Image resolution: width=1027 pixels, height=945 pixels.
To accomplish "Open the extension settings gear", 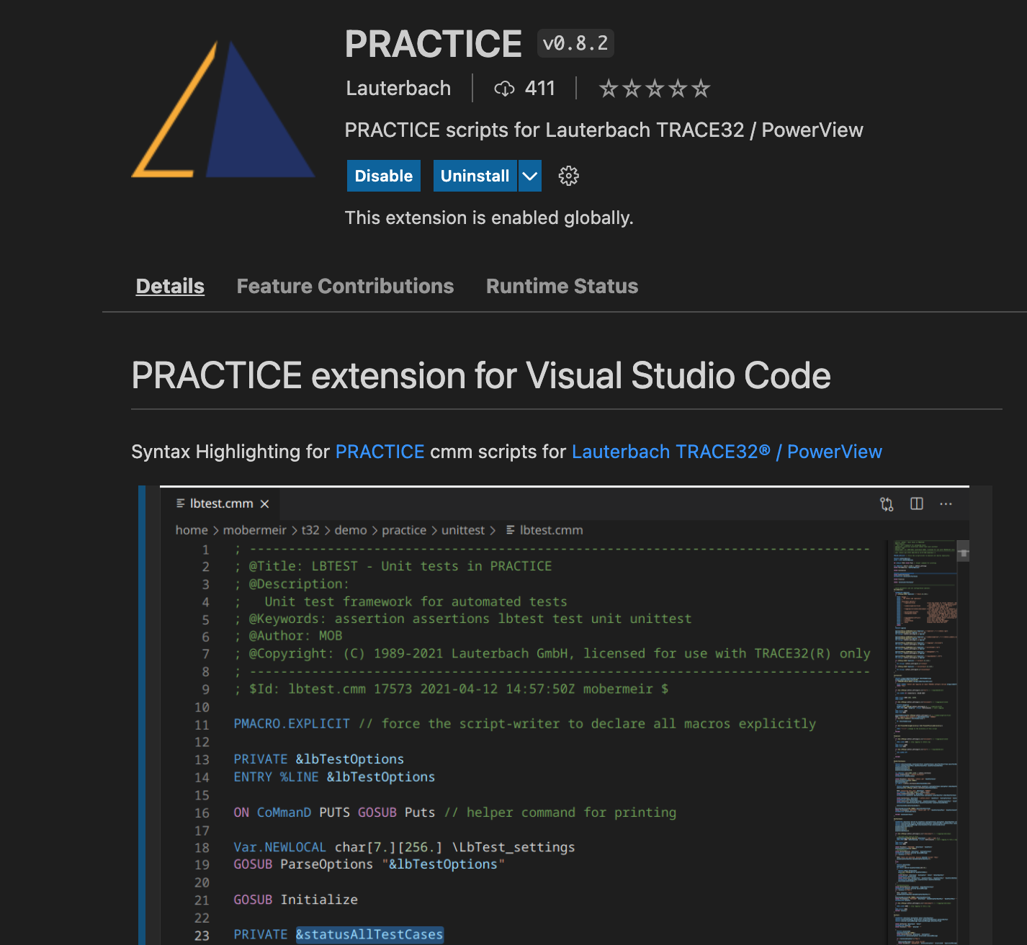I will pos(568,176).
